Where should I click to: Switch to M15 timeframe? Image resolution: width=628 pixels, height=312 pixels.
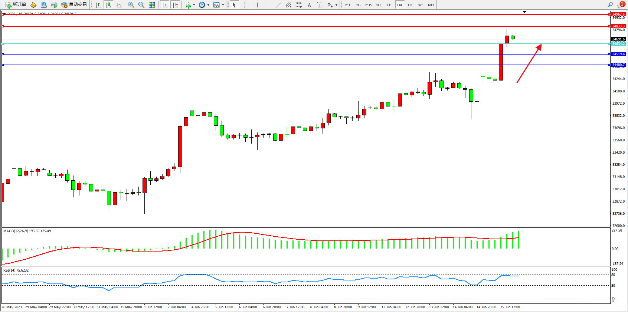coord(369,5)
